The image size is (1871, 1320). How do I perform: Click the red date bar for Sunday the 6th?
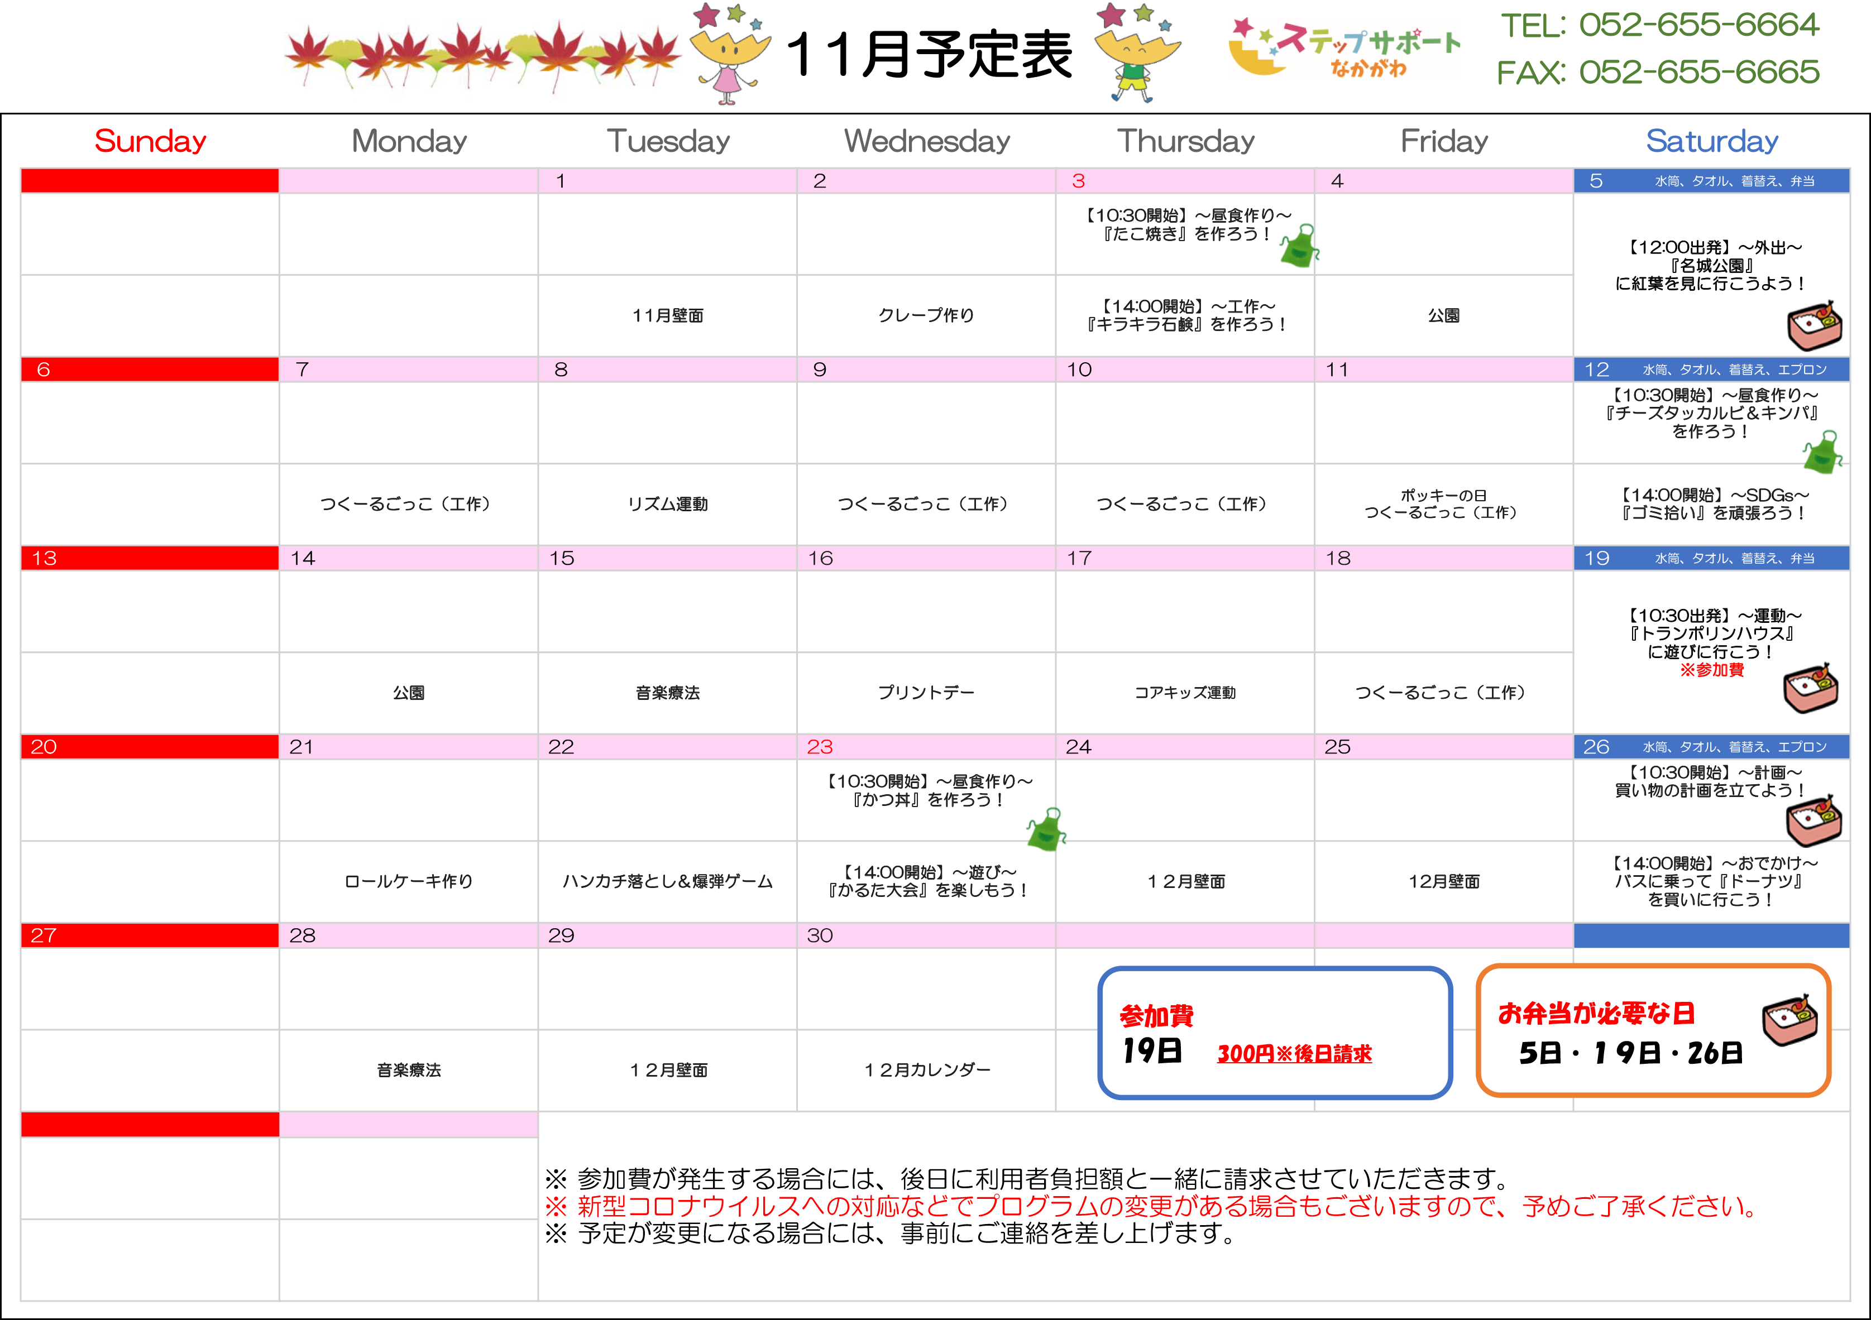[150, 369]
